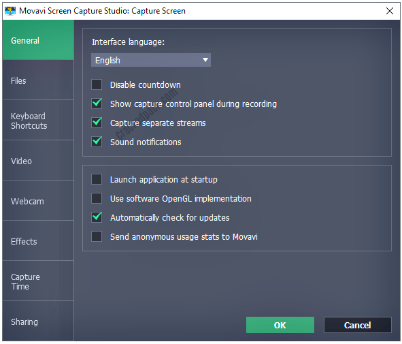Viewport: 402px width, 344px height.
Task: Enable Send anonymous usage stats to Movavi
Action: 97,236
